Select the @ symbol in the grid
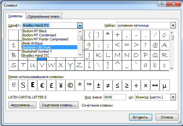The image size is (183, 126). [x=155, y=45]
